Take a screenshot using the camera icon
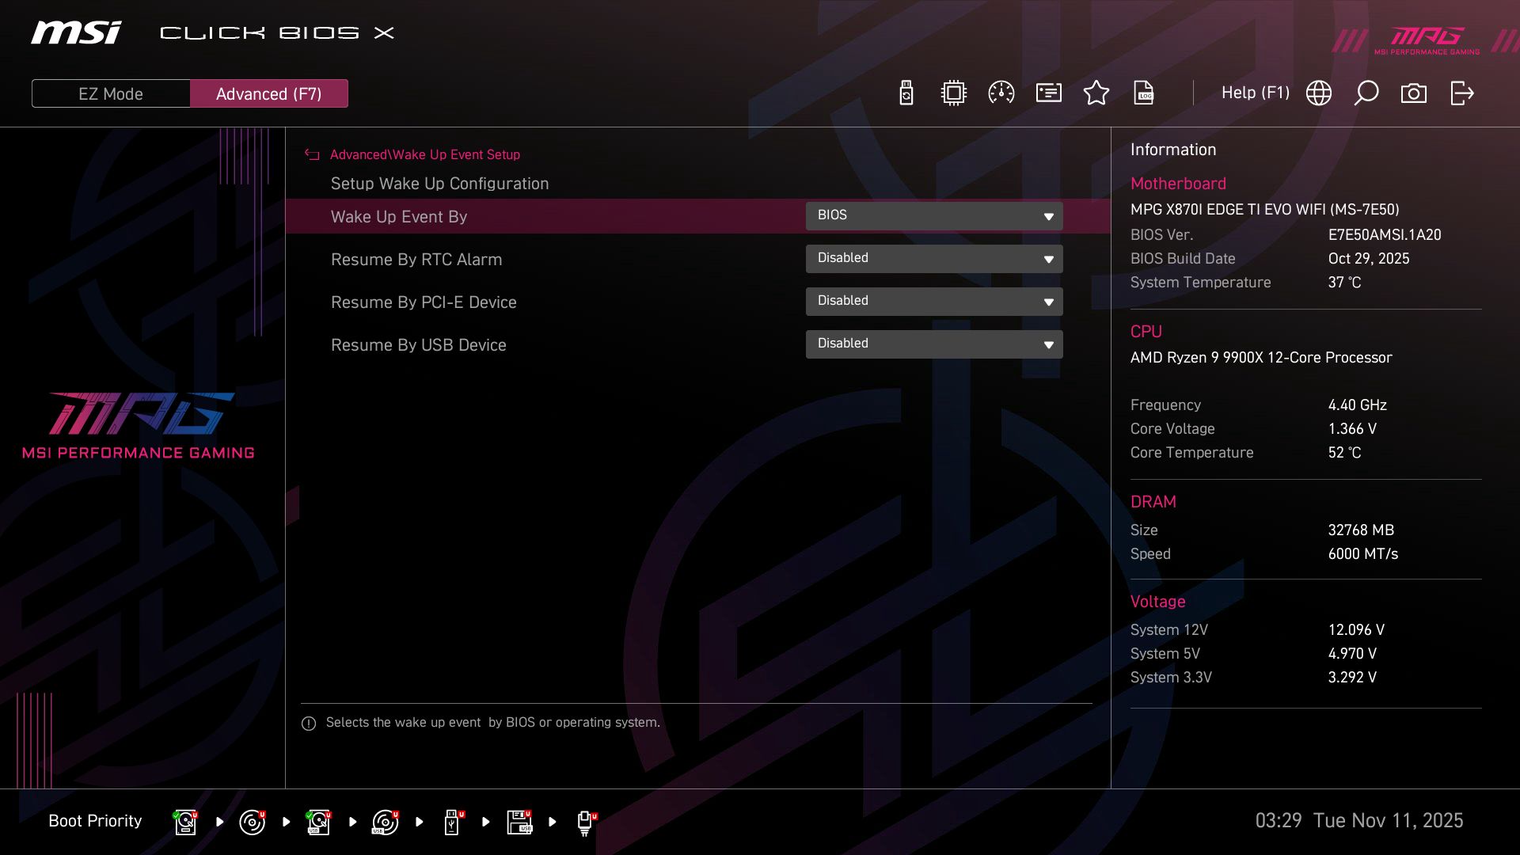 [1414, 93]
